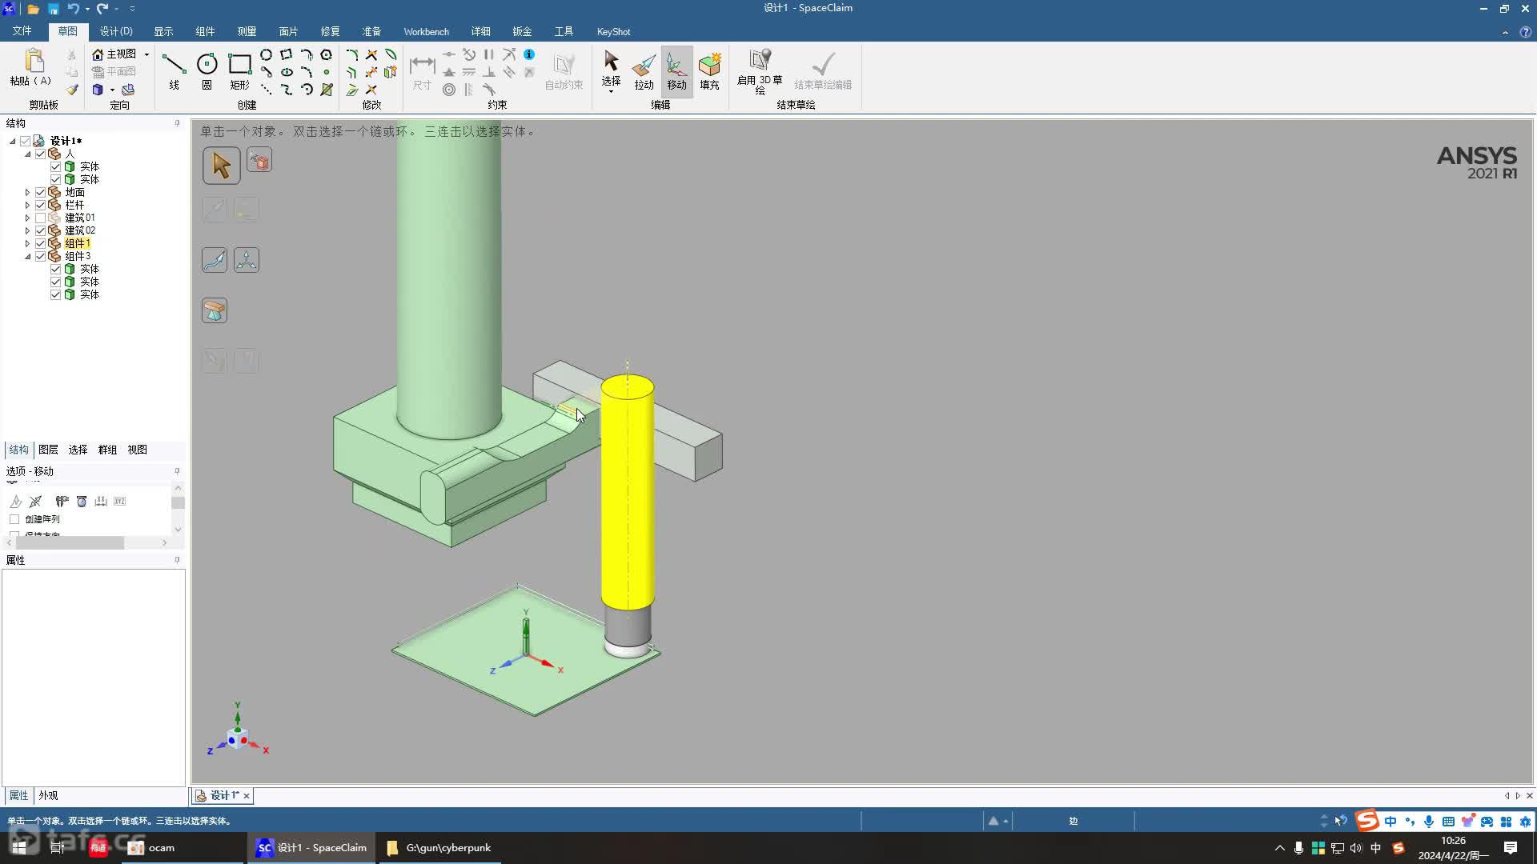Image resolution: width=1537 pixels, height=864 pixels.
Task: Open the 选择 tool dropdown arrow
Action: (611, 91)
